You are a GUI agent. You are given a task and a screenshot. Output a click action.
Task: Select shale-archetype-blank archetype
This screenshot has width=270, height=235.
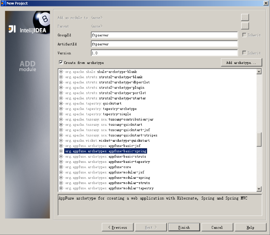pyautogui.click(x=101, y=72)
